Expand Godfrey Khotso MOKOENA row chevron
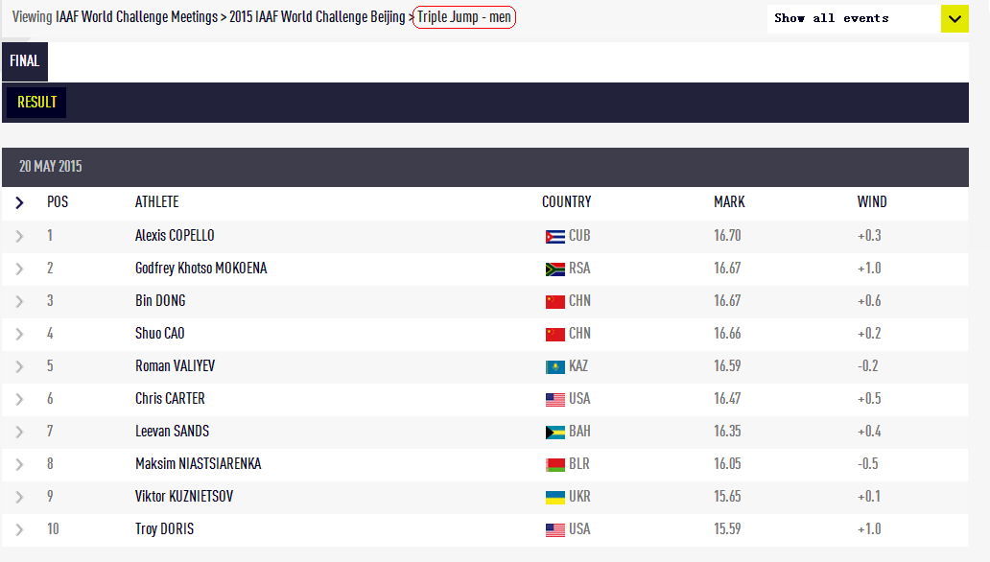 point(19,269)
